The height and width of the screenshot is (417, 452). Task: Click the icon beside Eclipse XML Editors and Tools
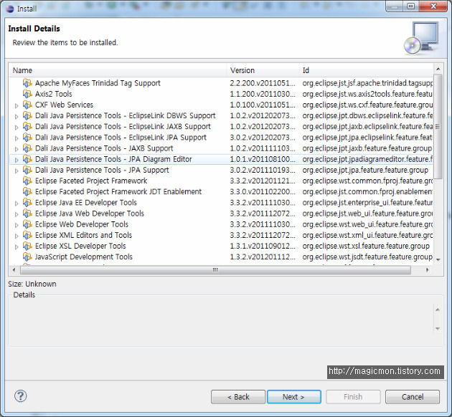[27, 236]
